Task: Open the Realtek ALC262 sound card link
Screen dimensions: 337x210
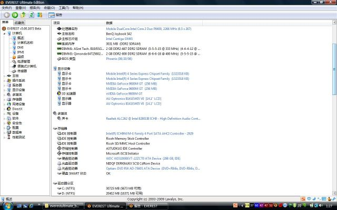Action: pyautogui.click(x=153, y=119)
